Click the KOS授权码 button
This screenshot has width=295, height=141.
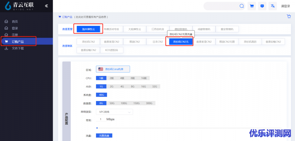pos(111,50)
